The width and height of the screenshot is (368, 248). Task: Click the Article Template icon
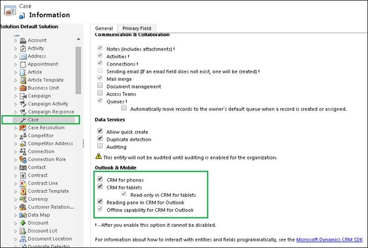point(23,80)
